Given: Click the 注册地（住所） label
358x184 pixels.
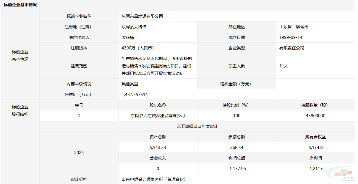Looking at the screenshot, I should (x=79, y=27).
